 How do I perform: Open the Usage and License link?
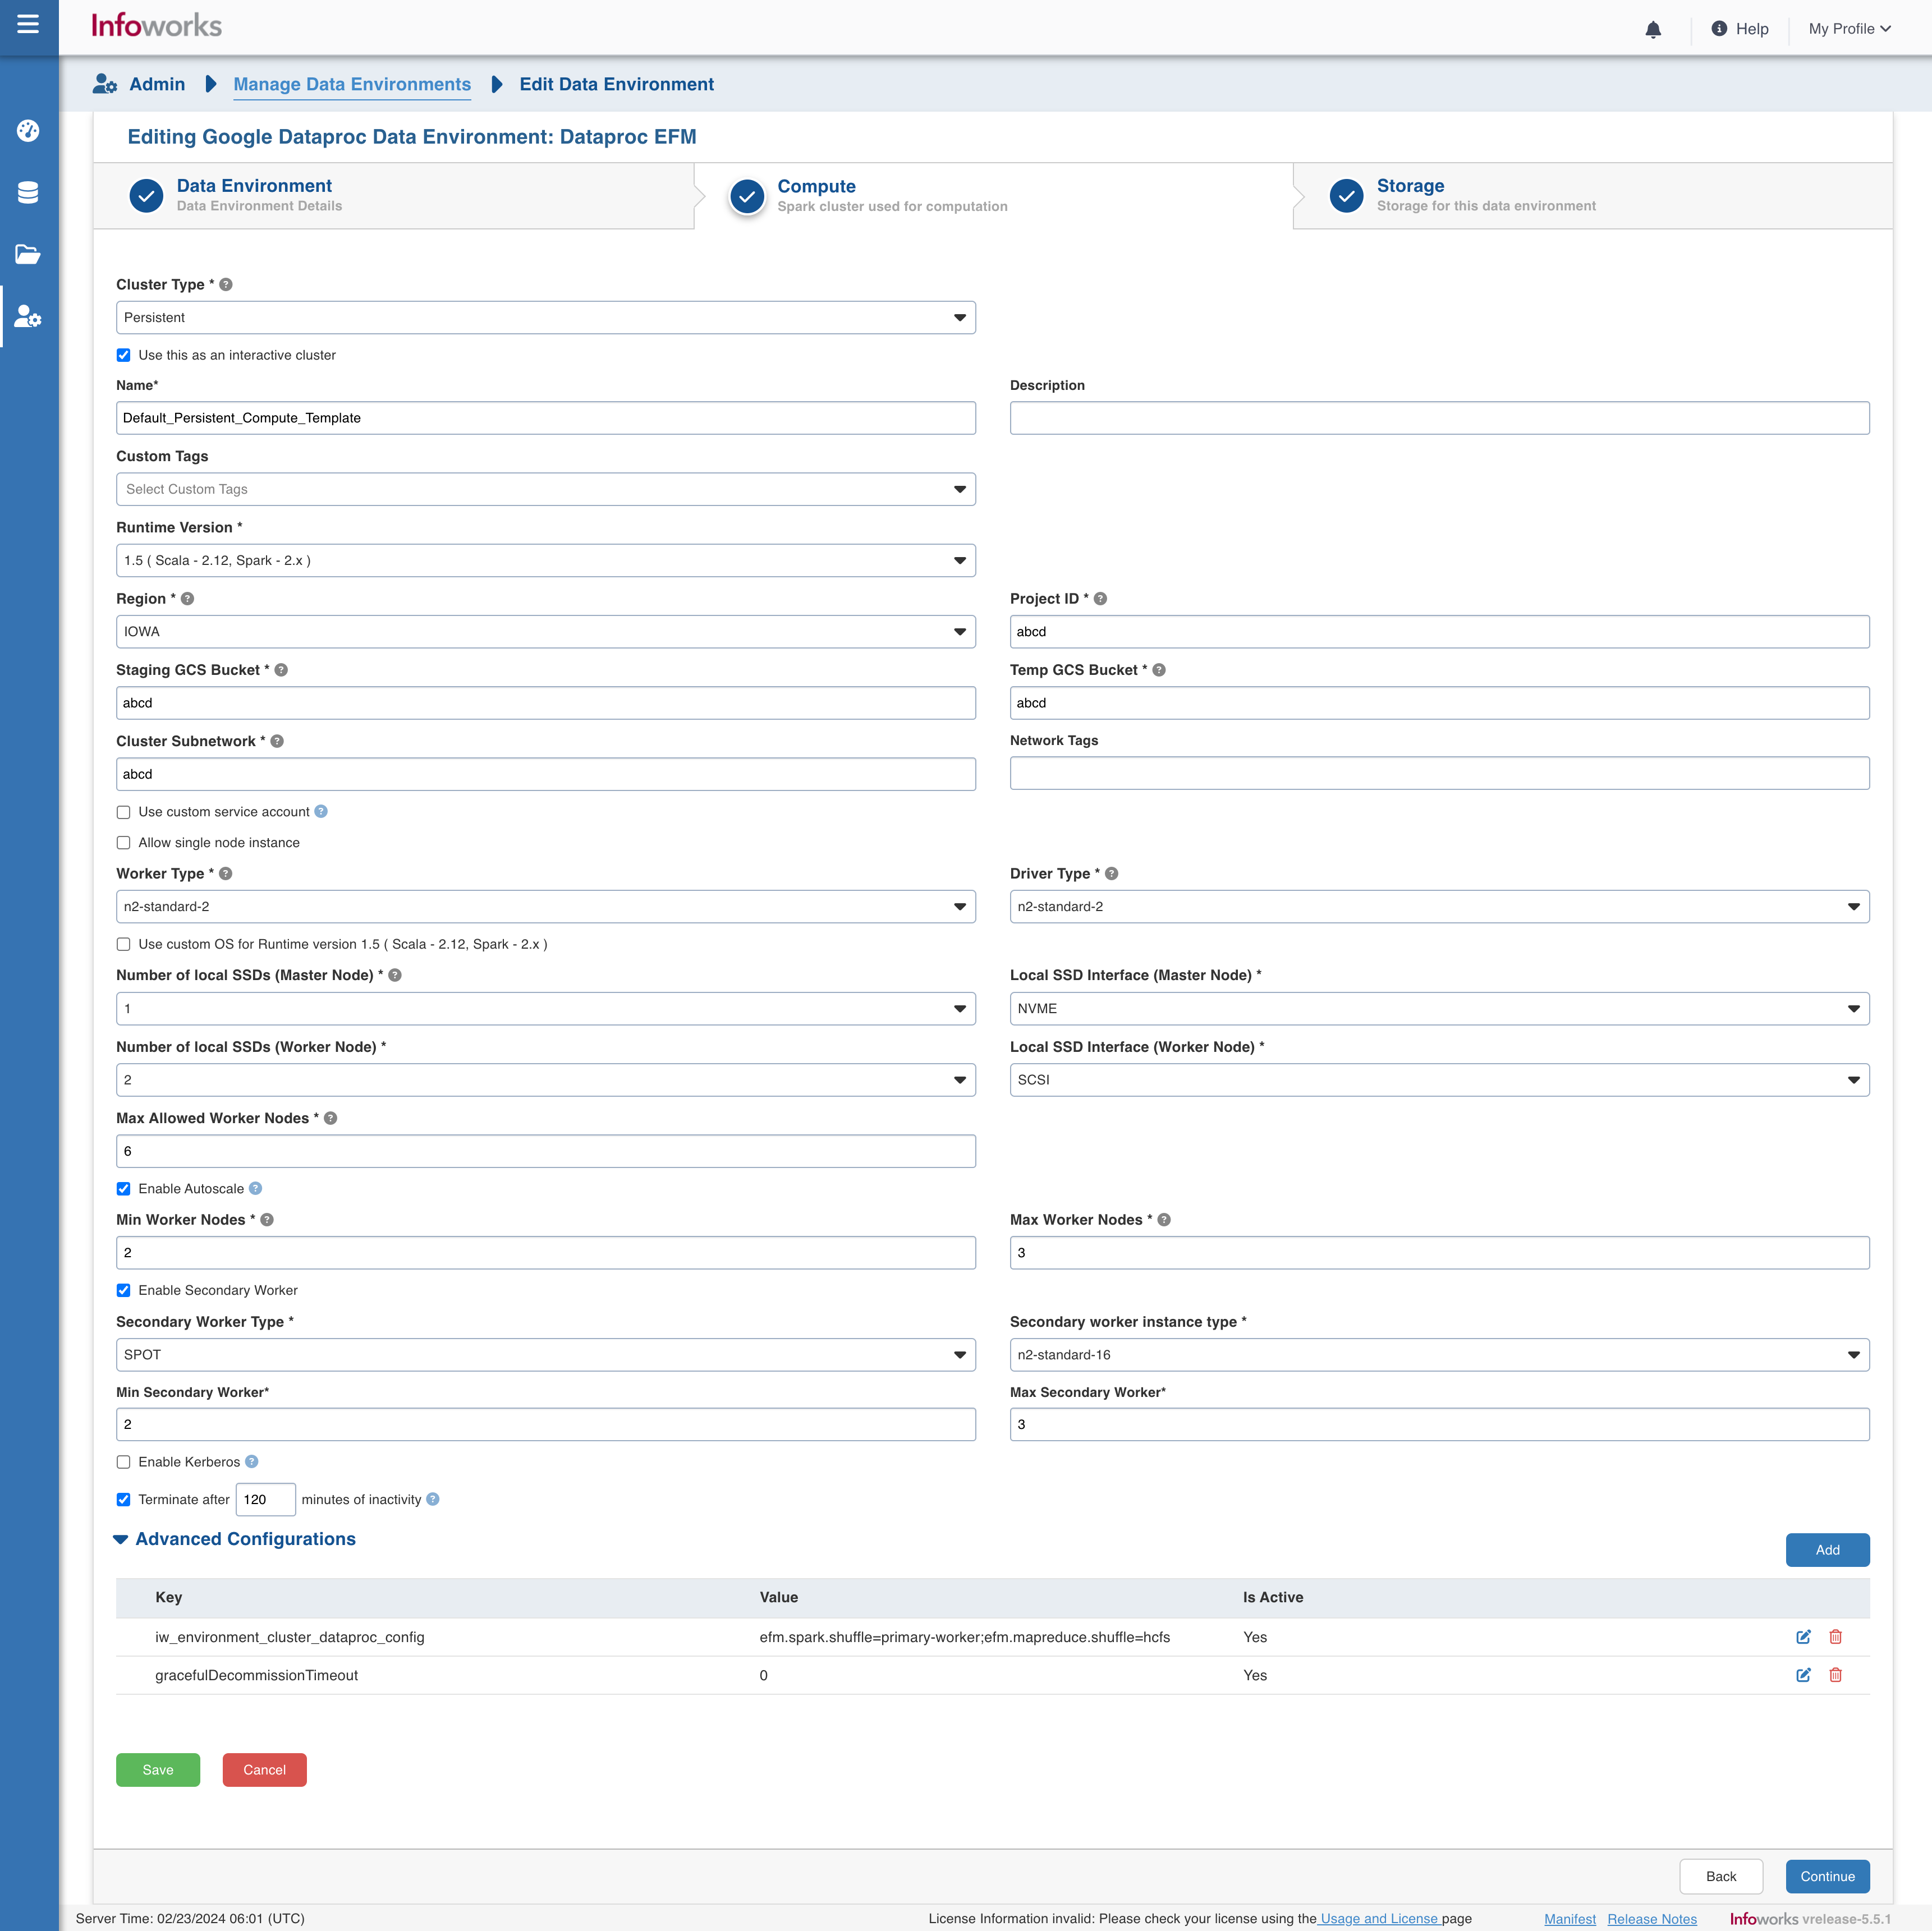tap(1379, 1919)
